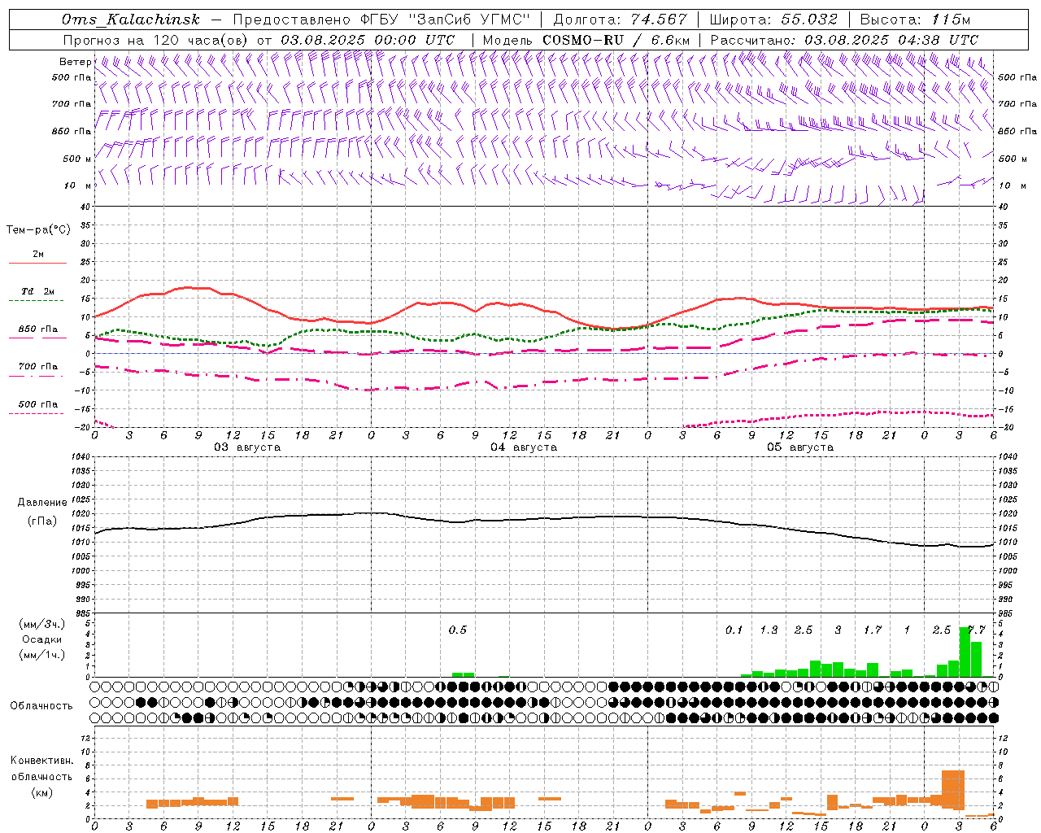The width and height of the screenshot is (1041, 833).
Task: Select the Осадки precipitation label
Action: pyautogui.click(x=41, y=639)
